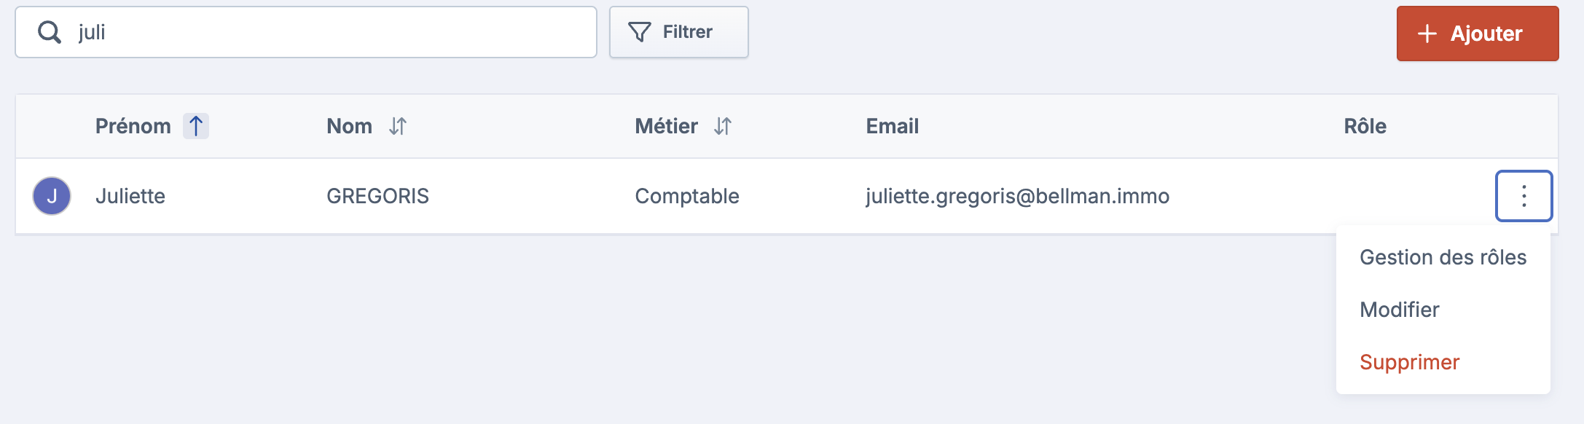This screenshot has width=1584, height=424.
Task: Click the Métier column header label
Action: tap(666, 126)
